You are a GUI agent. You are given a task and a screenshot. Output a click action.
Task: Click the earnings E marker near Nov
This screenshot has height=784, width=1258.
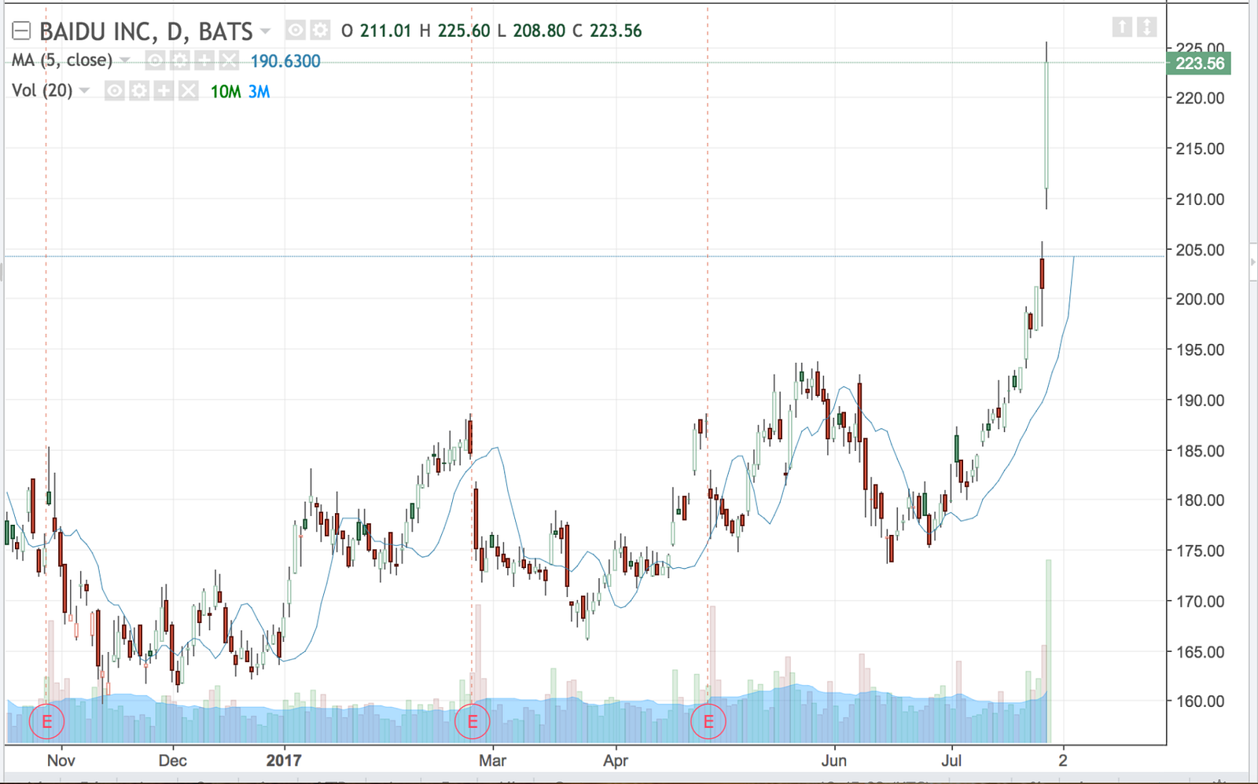tap(47, 722)
